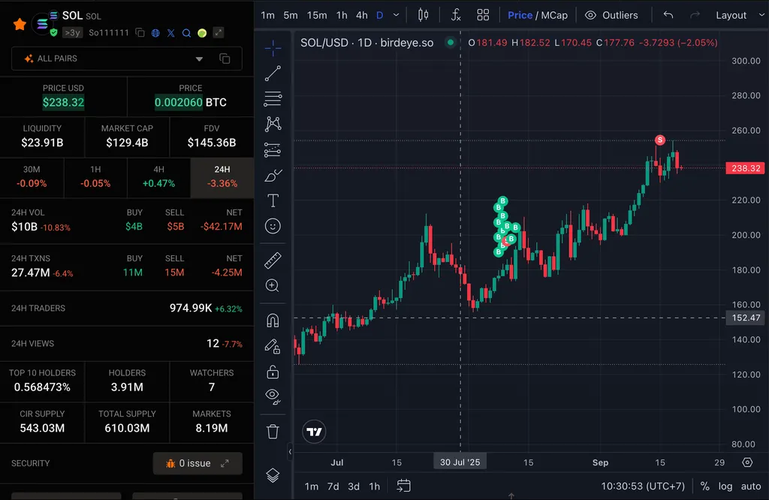Undo the last chart action

click(668, 15)
